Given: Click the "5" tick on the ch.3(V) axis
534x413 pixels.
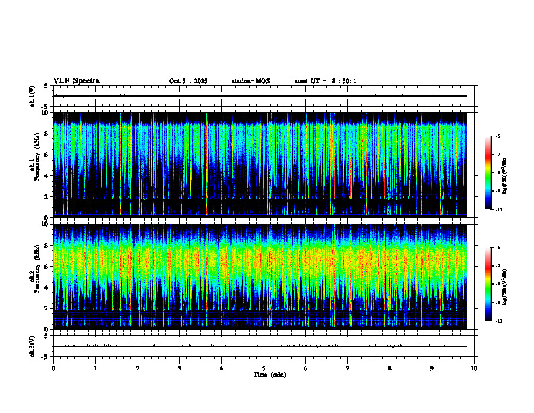Looking at the screenshot, I should coord(47,336).
